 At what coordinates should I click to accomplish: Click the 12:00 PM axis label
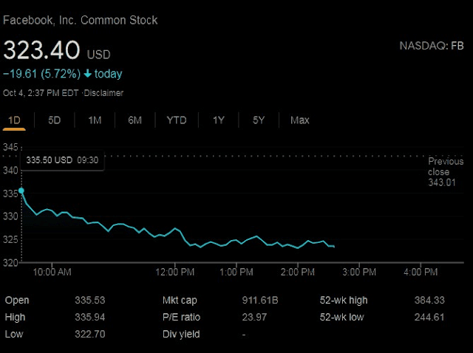click(176, 273)
